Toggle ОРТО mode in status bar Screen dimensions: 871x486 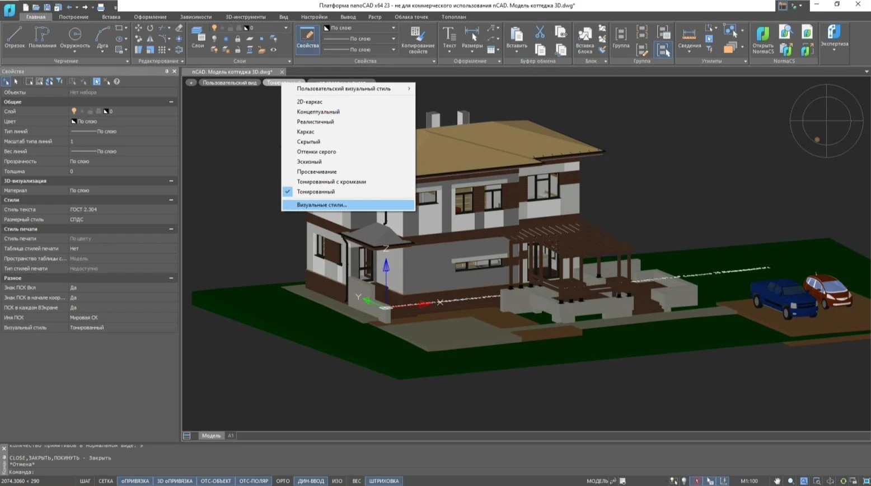tap(283, 481)
